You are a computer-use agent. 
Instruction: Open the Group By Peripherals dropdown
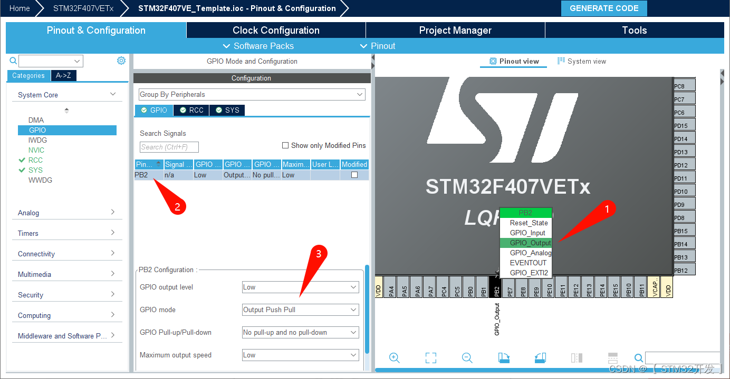point(252,95)
